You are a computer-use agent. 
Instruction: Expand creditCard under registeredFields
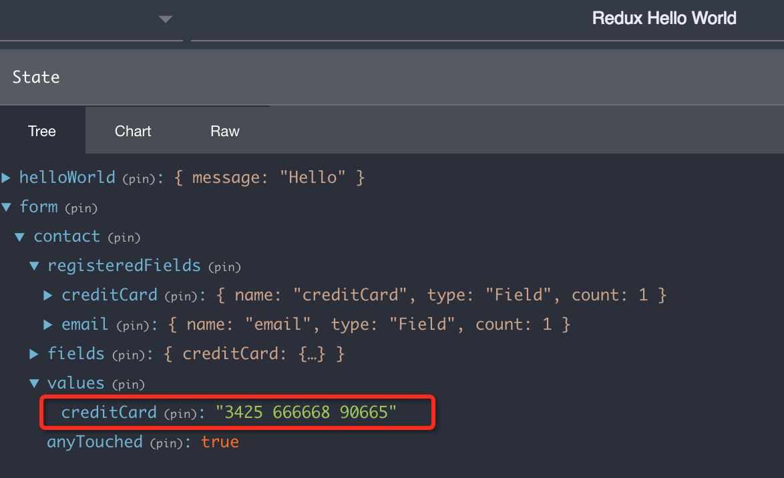click(x=48, y=295)
